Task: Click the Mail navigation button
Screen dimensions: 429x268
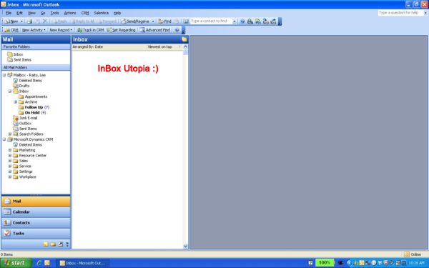Action: 36,202
